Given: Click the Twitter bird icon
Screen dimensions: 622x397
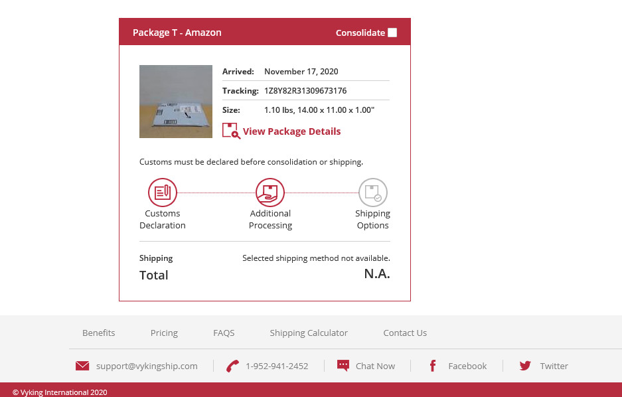Looking at the screenshot, I should pos(526,366).
